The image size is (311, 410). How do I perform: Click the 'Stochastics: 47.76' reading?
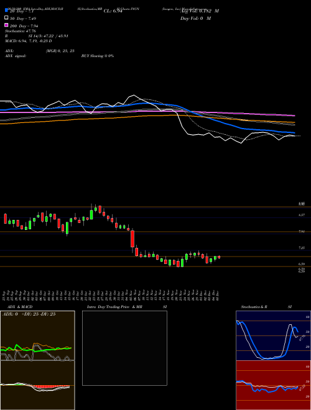click(x=21, y=31)
